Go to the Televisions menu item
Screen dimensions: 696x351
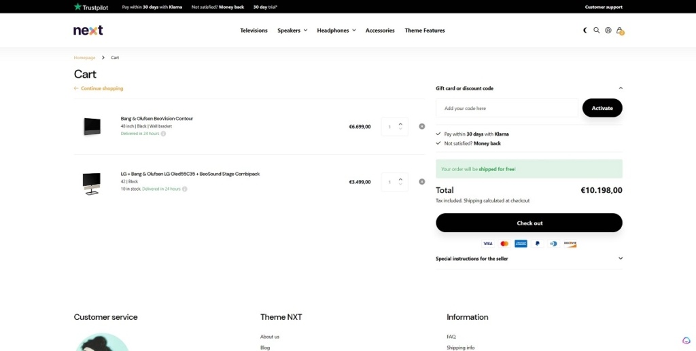point(254,31)
